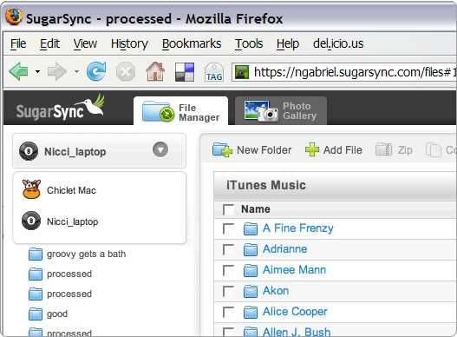Image resolution: width=457 pixels, height=337 pixels.
Task: Check the Akon row checkbox
Action: [x=228, y=292]
